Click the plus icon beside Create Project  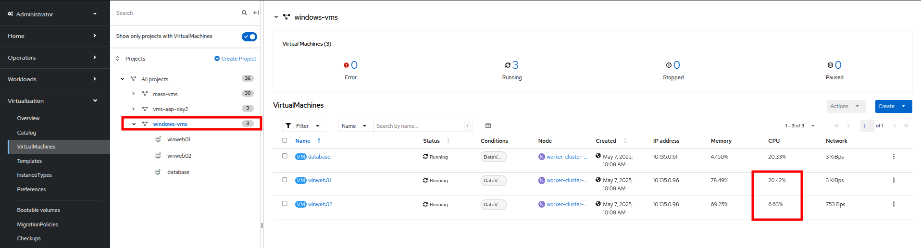[217, 59]
